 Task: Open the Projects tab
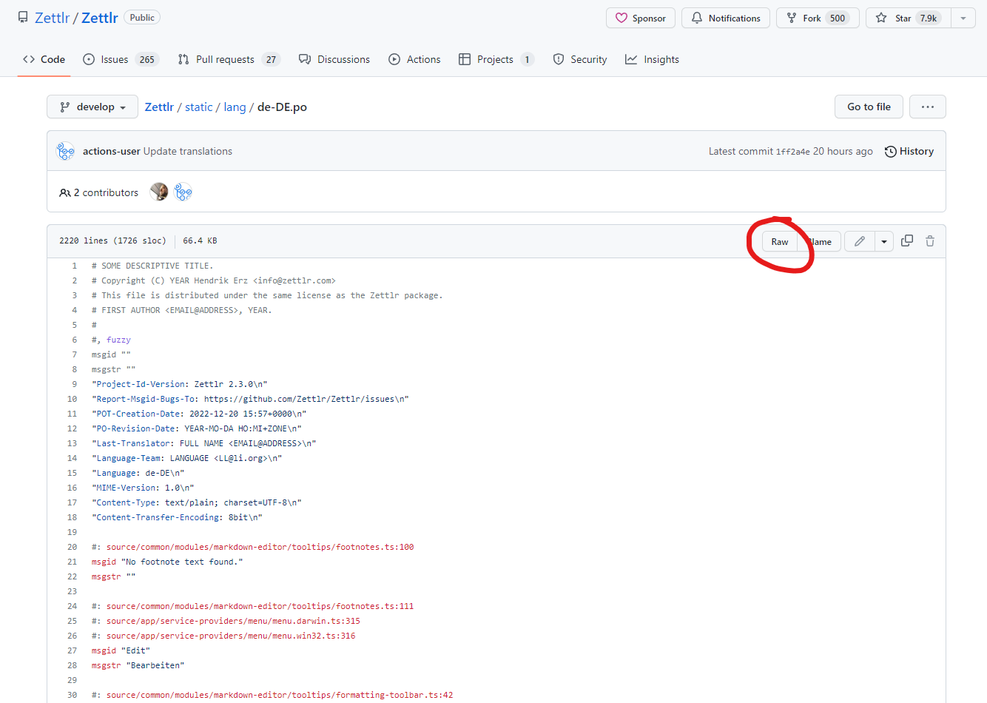[496, 59]
